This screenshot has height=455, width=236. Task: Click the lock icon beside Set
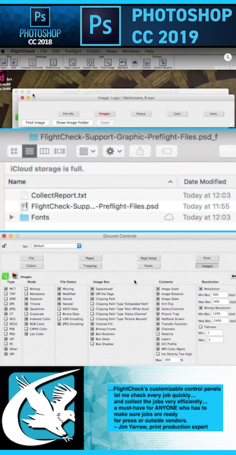coord(4,246)
